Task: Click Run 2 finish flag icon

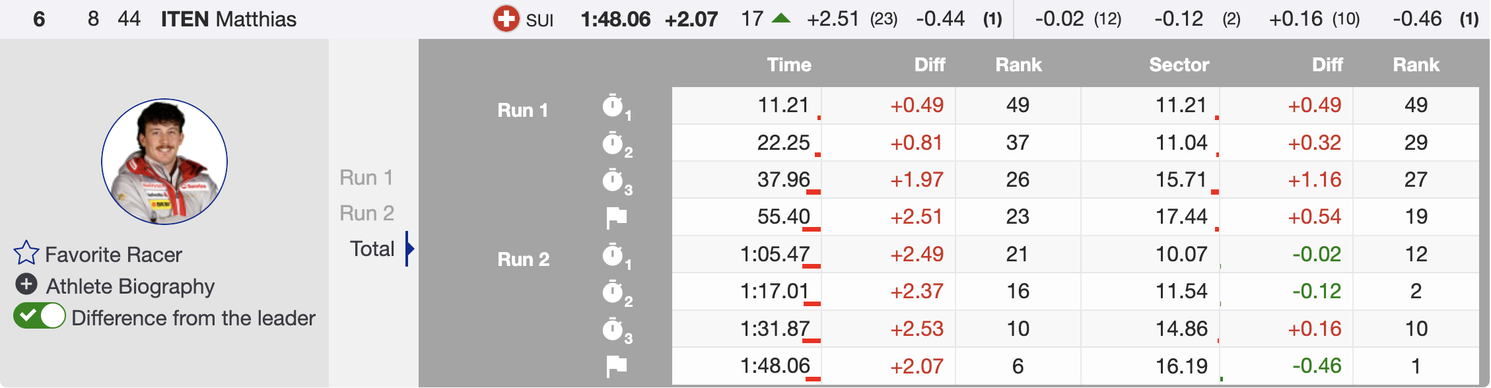Action: pos(616,366)
